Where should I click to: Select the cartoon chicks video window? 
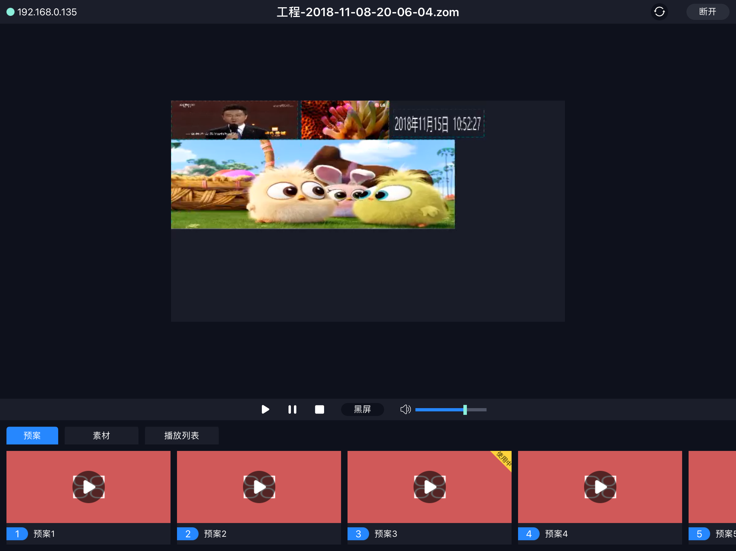(313, 184)
